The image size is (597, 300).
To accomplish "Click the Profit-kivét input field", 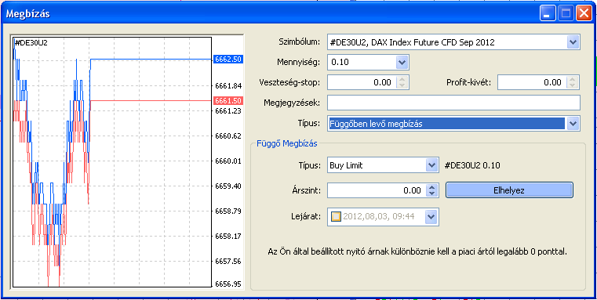I will tap(532, 82).
